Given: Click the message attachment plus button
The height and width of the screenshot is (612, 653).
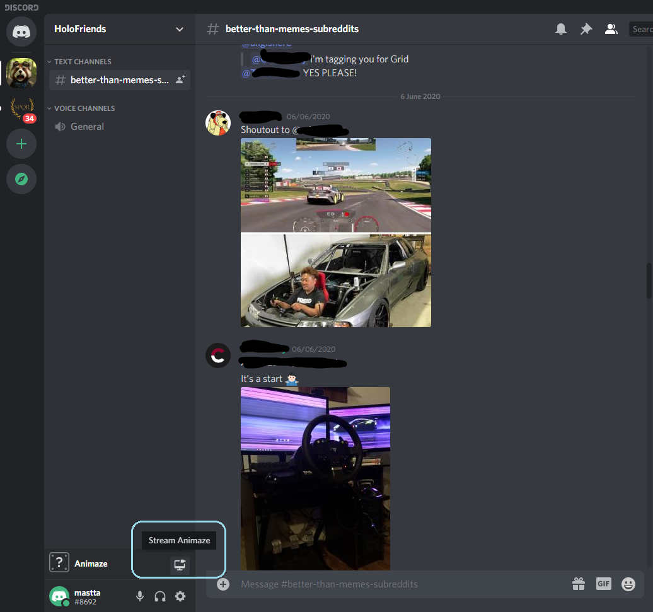Looking at the screenshot, I should (x=223, y=584).
